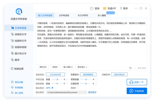Click the 文字转语音 sidebar icon

12,28
